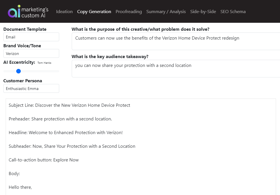Navigate to SEO Schema tab
The width and height of the screenshot is (280, 195).
233,12
